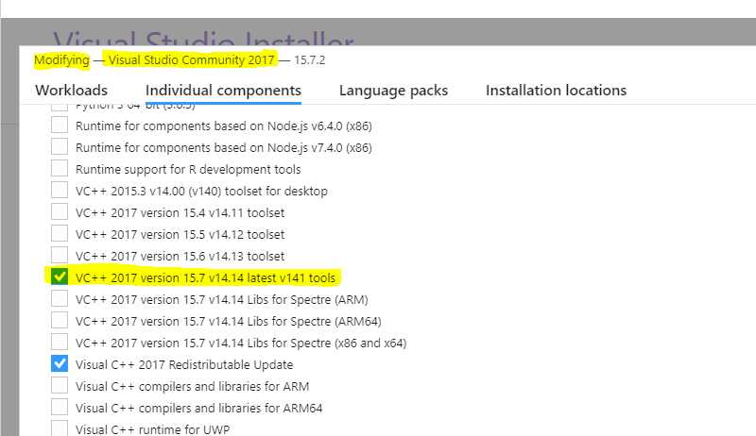The width and height of the screenshot is (756, 436).
Task: Click 'VC++ 2015.3 v14.00 (v140) toolset for desktop' label
Action: click(x=201, y=191)
